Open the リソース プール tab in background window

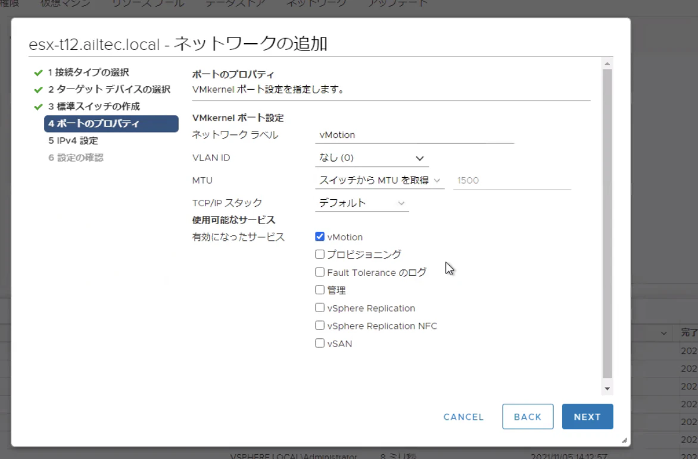(x=148, y=4)
